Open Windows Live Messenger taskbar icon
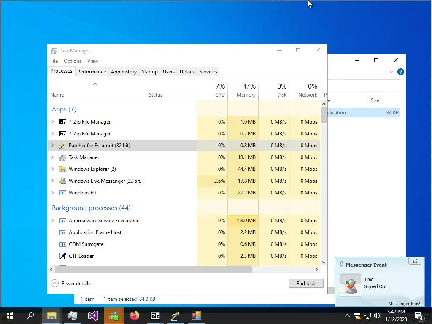 point(114,316)
